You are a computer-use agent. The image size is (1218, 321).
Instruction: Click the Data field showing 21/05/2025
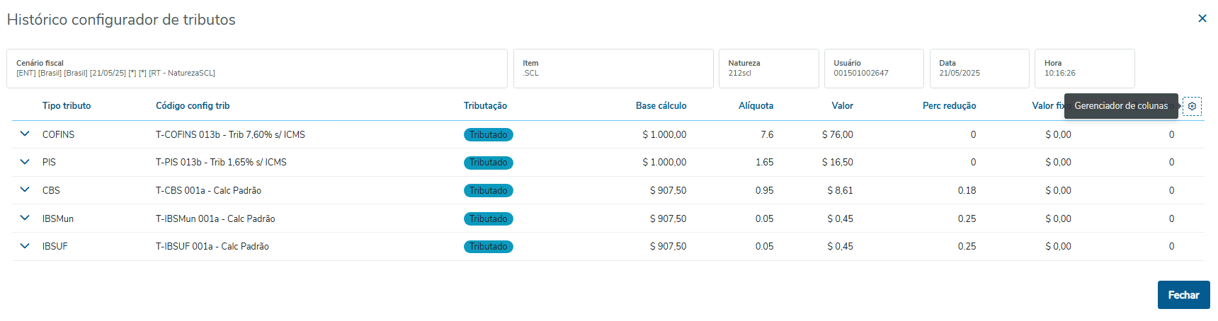coord(979,69)
